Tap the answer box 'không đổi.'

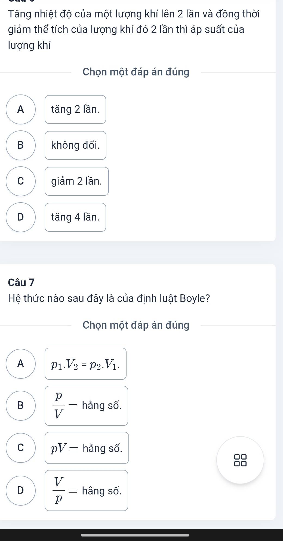[75, 145]
